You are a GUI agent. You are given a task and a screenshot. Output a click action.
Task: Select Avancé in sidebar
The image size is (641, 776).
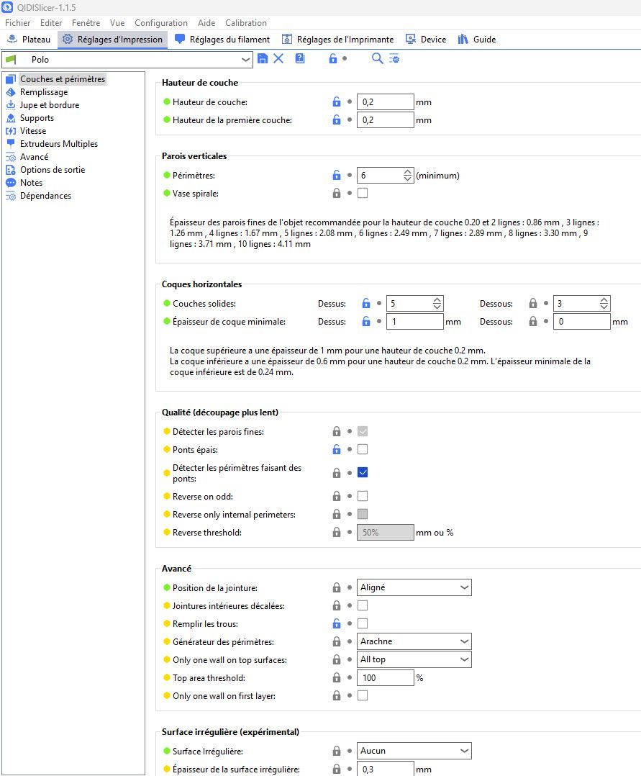coord(34,157)
